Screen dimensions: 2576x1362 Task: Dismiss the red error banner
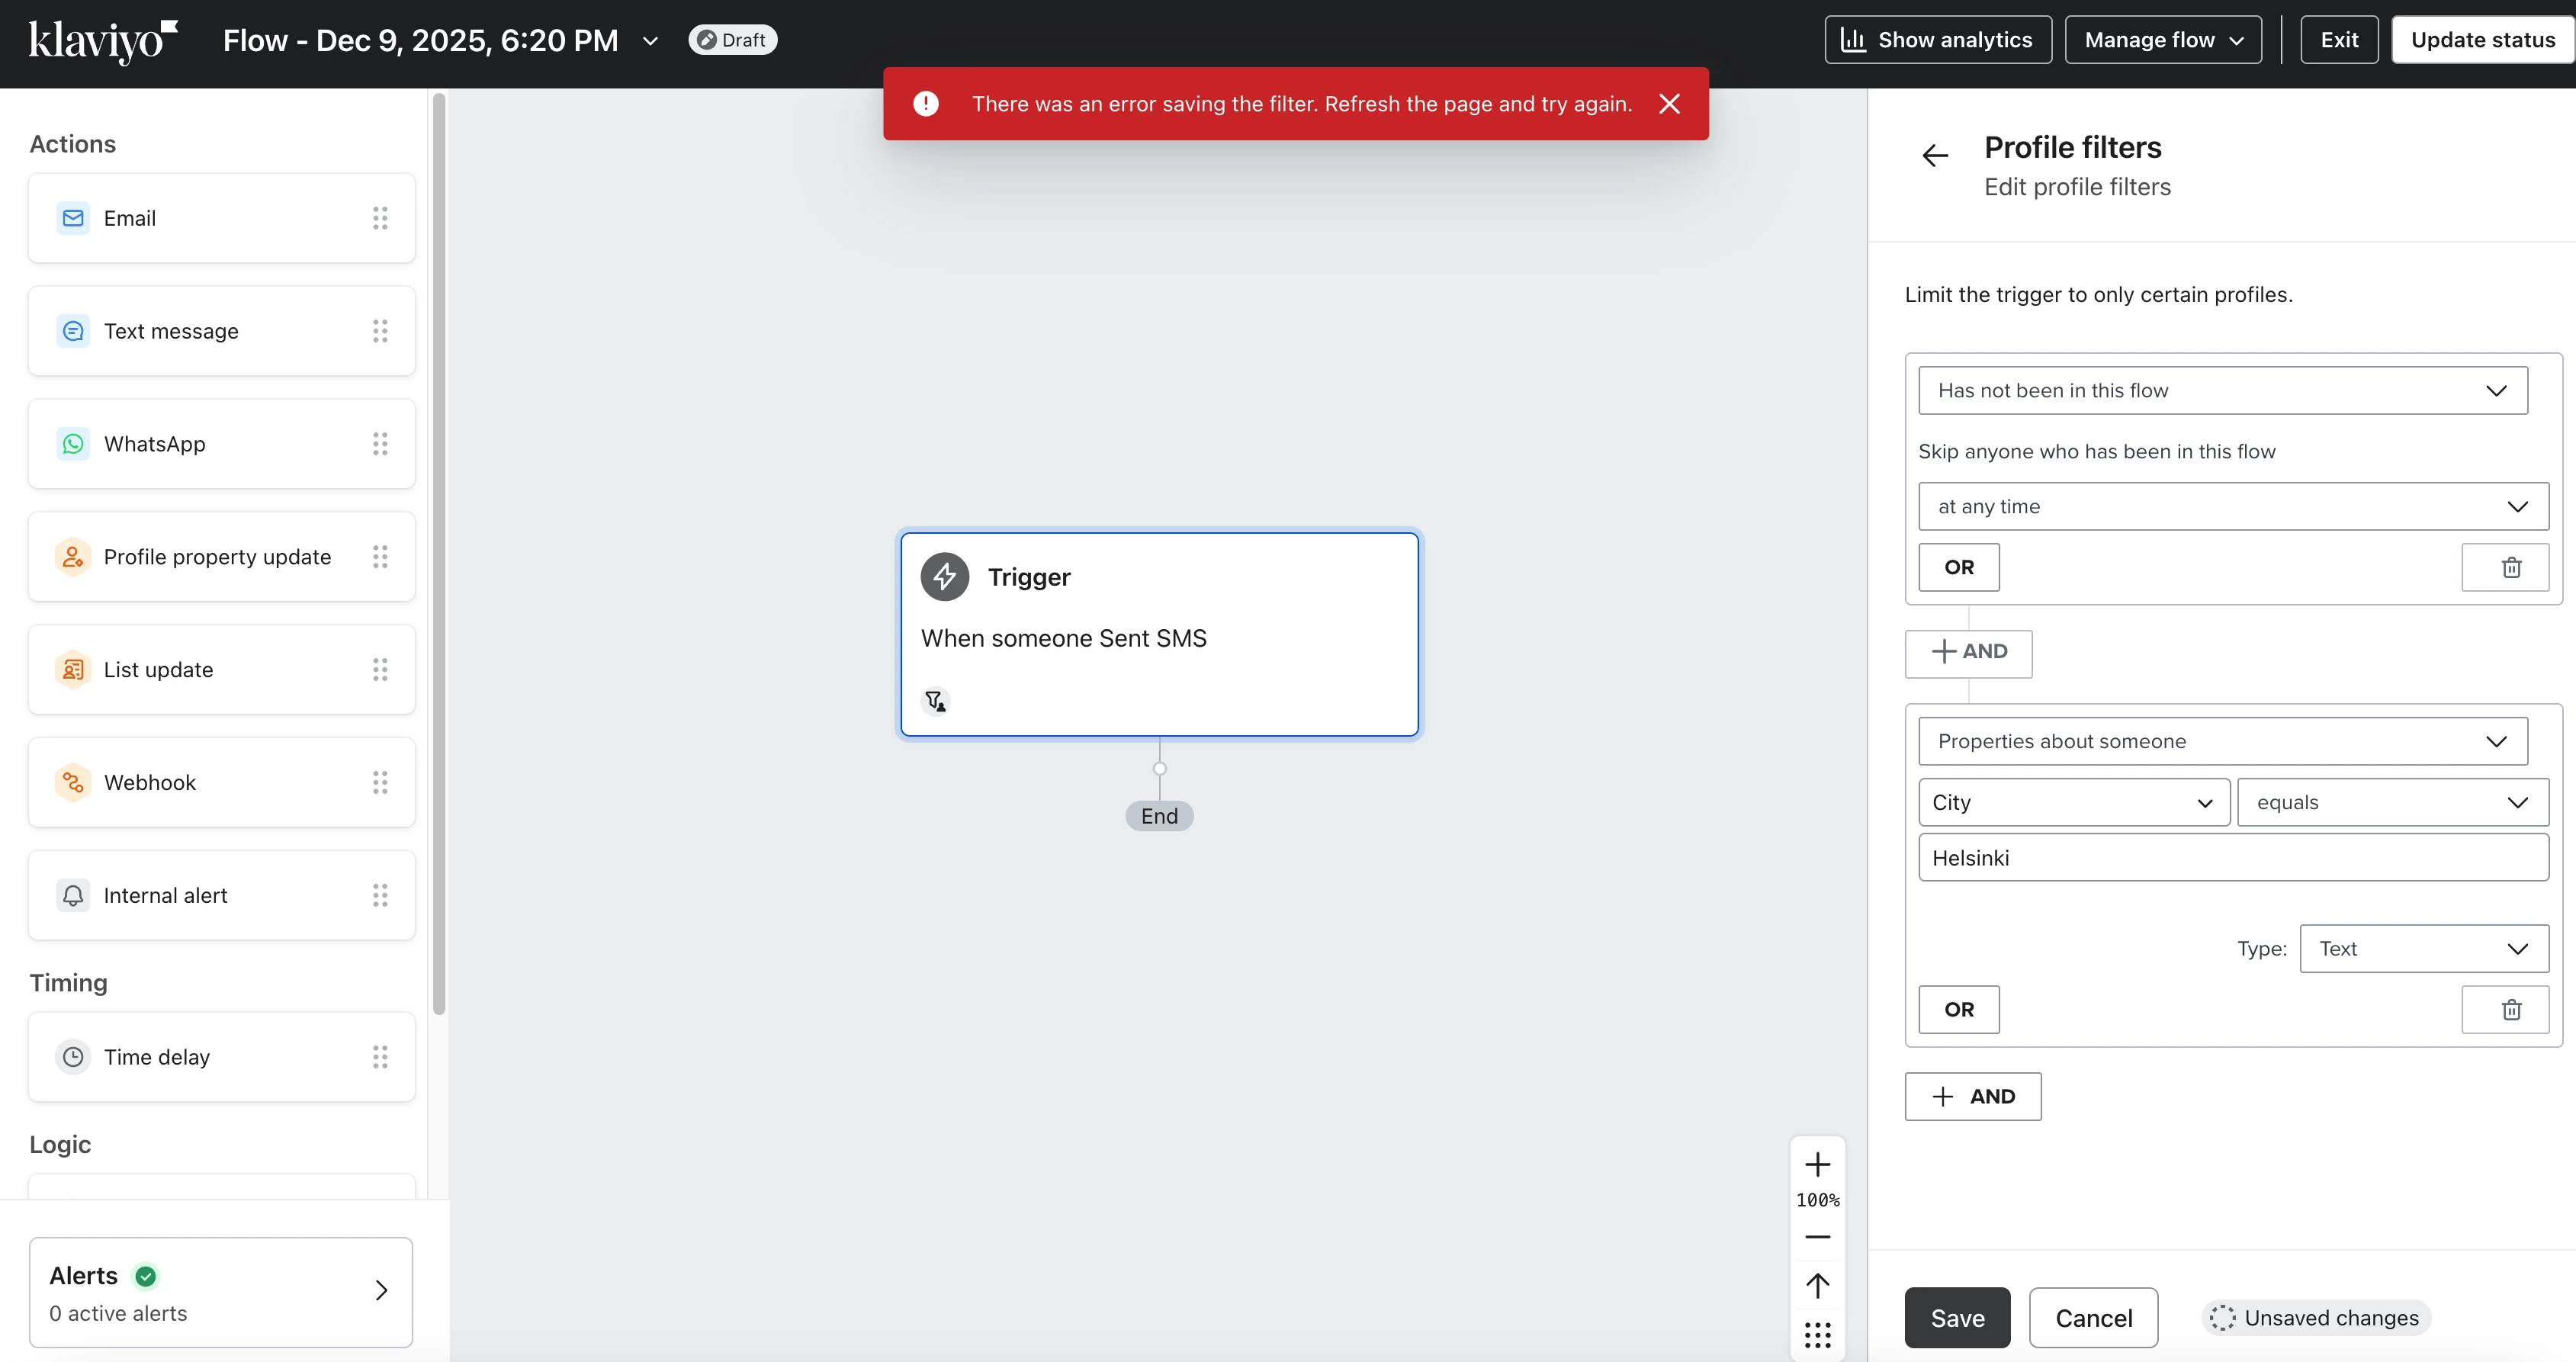coord(1669,104)
